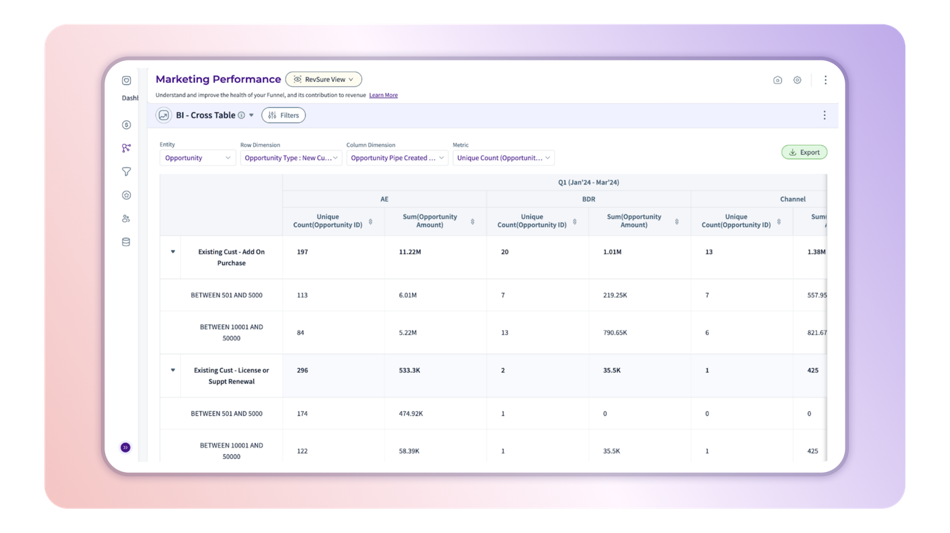Open three-dot menu on BI Cross Table bar
The width and height of the screenshot is (950, 533).
(824, 115)
